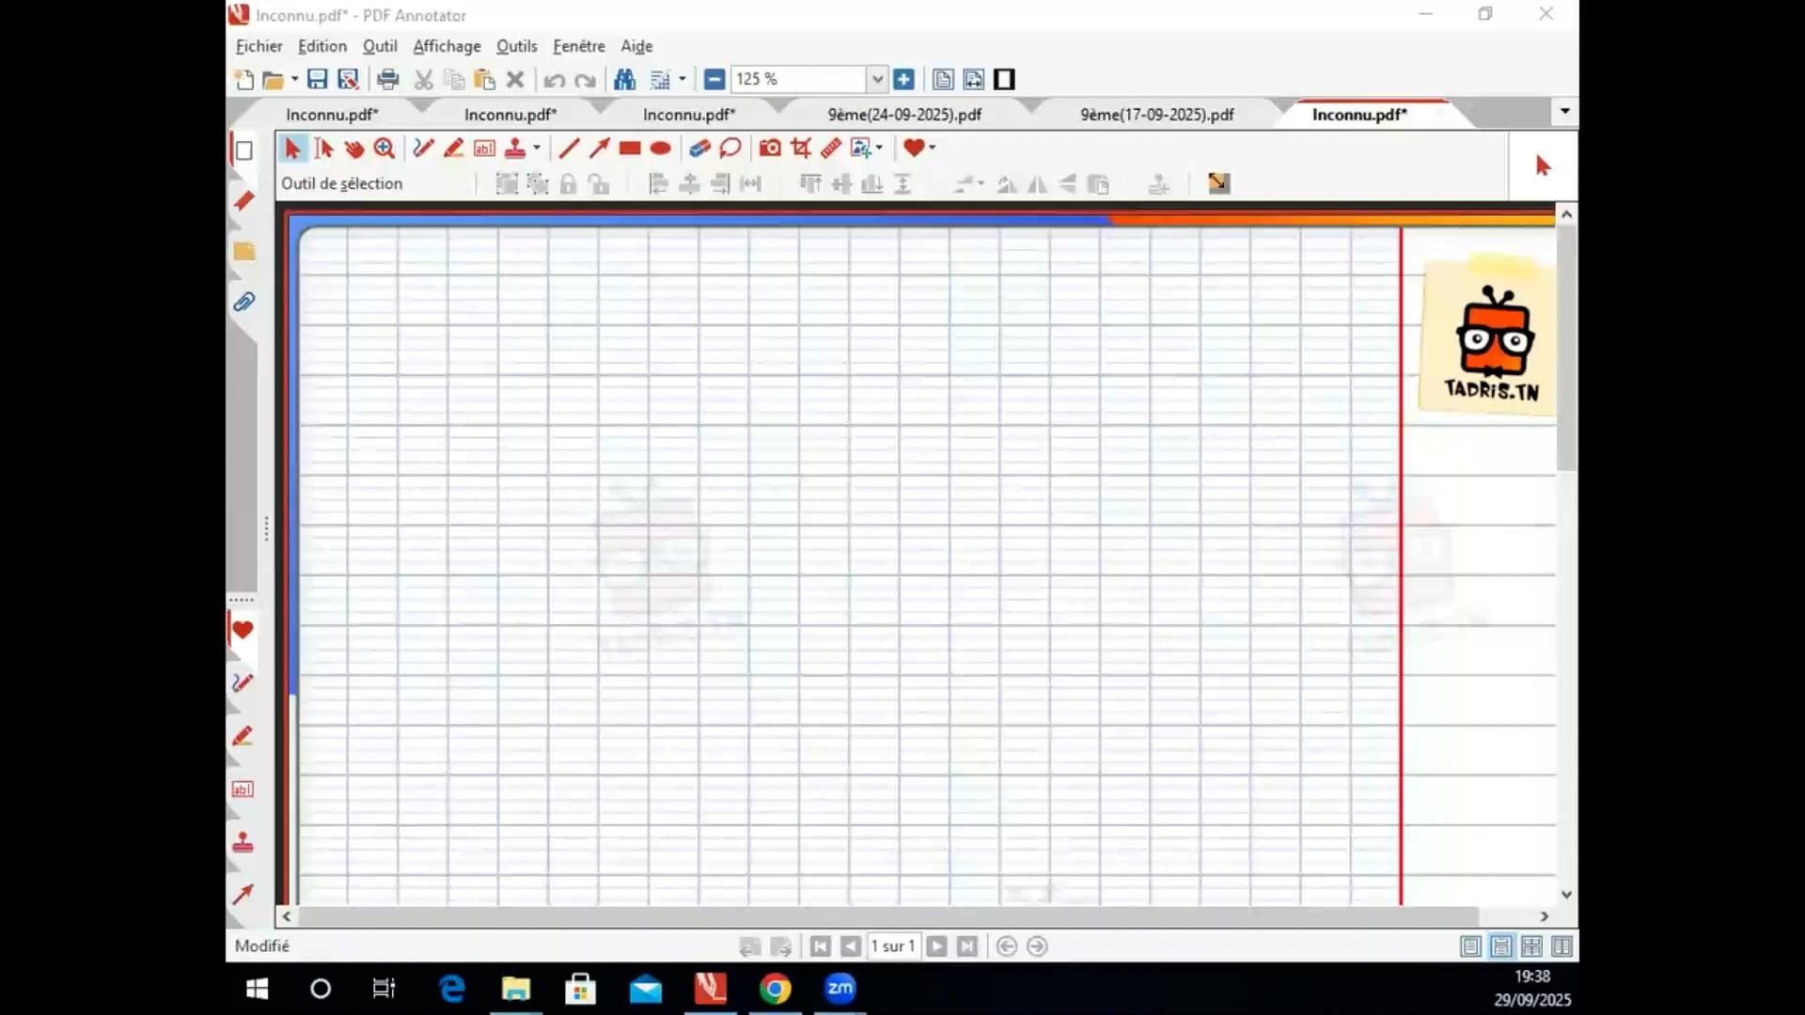Expand the document tabs list arrow
The width and height of the screenshot is (1805, 1015).
click(1564, 112)
